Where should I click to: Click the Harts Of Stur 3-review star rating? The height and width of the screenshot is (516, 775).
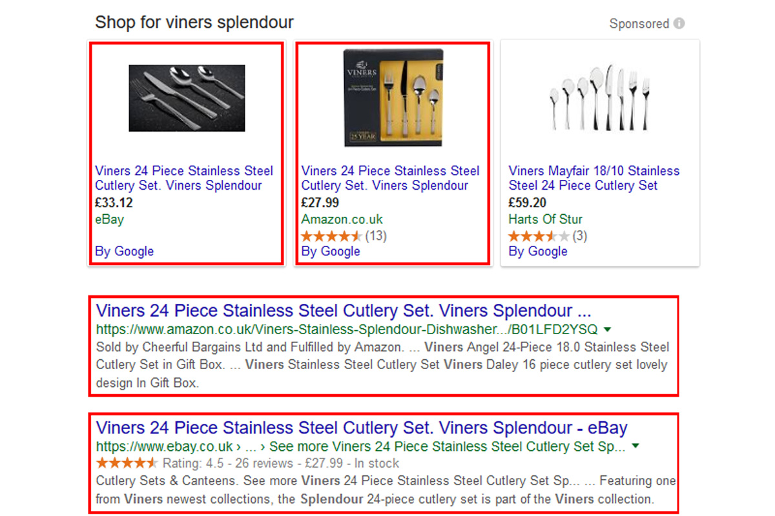[548, 235]
